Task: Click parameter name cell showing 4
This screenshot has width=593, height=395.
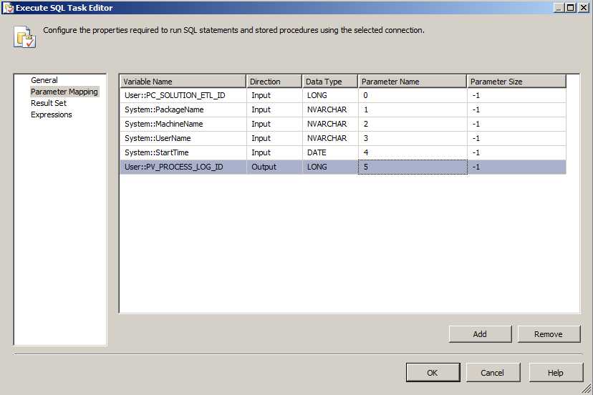Action: tap(413, 152)
